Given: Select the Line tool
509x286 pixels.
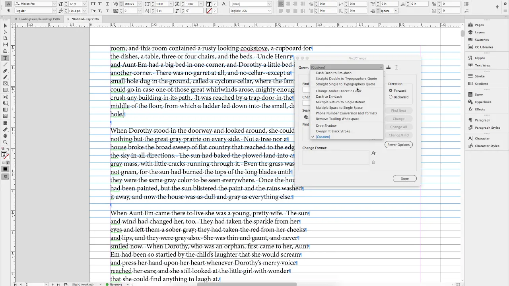Looking at the screenshot, I should click(5, 64).
